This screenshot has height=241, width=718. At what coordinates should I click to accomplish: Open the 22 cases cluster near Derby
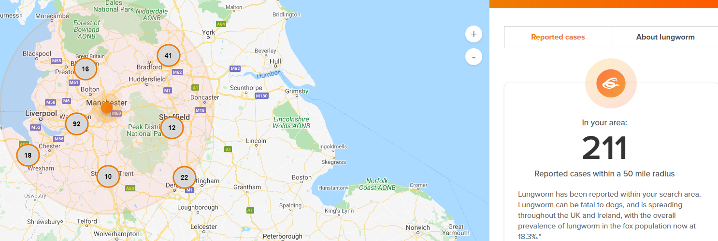(x=185, y=177)
